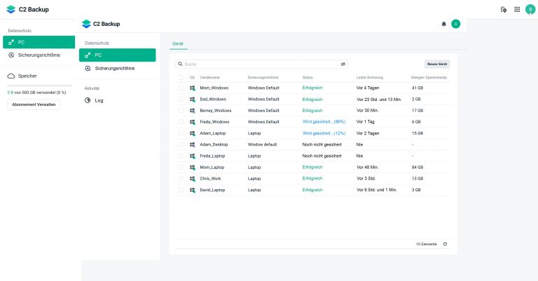Sort by the Letzte Sicherung column header
Image resolution: width=538 pixels, height=281 pixels.
pyautogui.click(x=370, y=77)
